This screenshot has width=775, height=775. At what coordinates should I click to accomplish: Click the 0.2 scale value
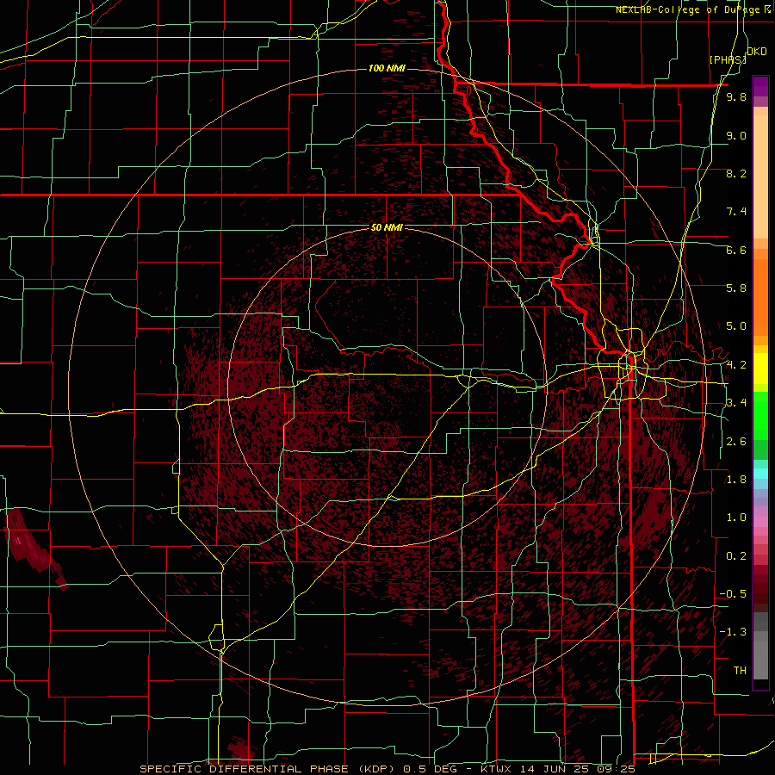(736, 556)
